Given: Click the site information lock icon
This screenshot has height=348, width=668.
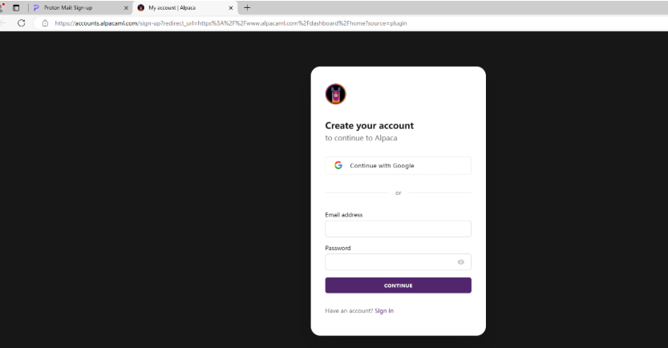Looking at the screenshot, I should pos(45,23).
